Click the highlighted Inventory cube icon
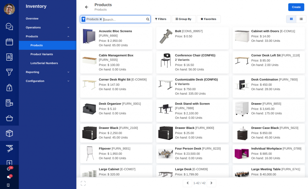Viewport: 308px width, 189px height. [9, 133]
